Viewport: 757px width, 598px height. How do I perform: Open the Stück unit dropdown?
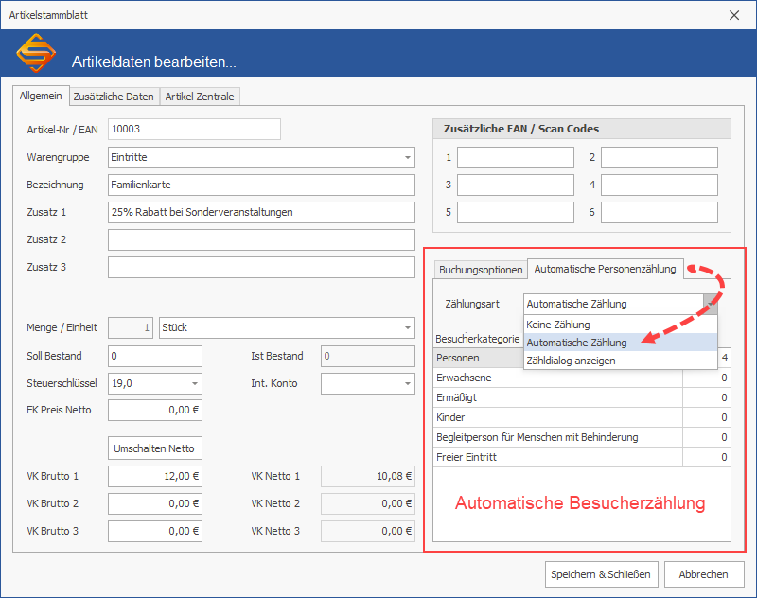point(407,328)
